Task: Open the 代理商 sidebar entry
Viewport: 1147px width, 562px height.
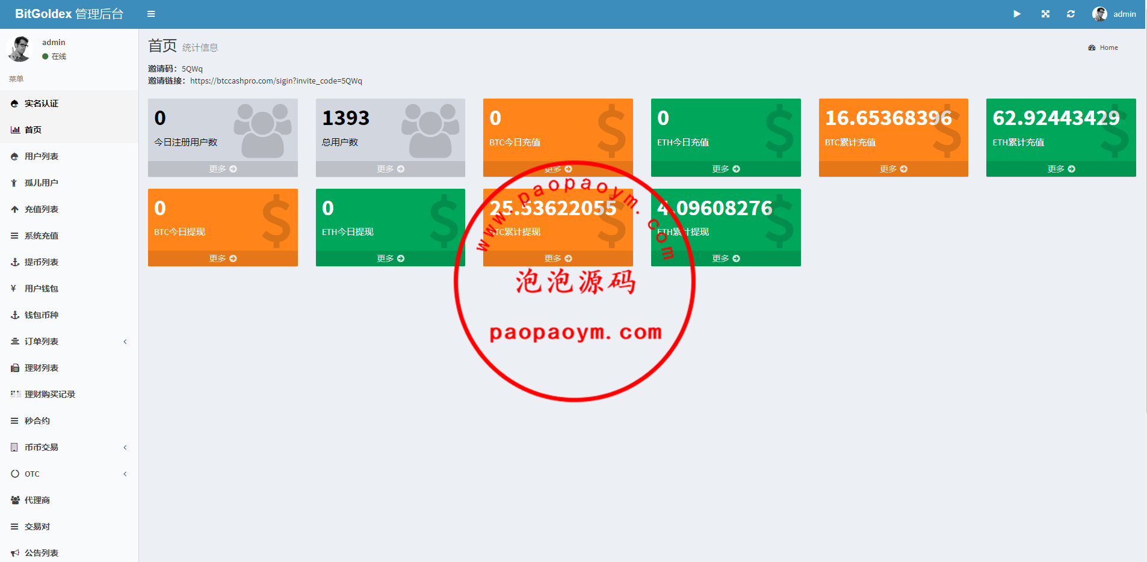Action: click(37, 500)
